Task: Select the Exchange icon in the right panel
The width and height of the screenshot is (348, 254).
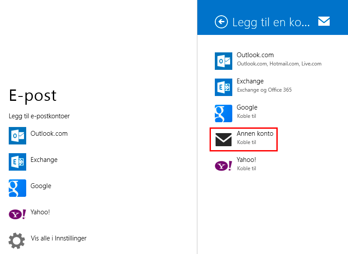Action: click(x=224, y=87)
